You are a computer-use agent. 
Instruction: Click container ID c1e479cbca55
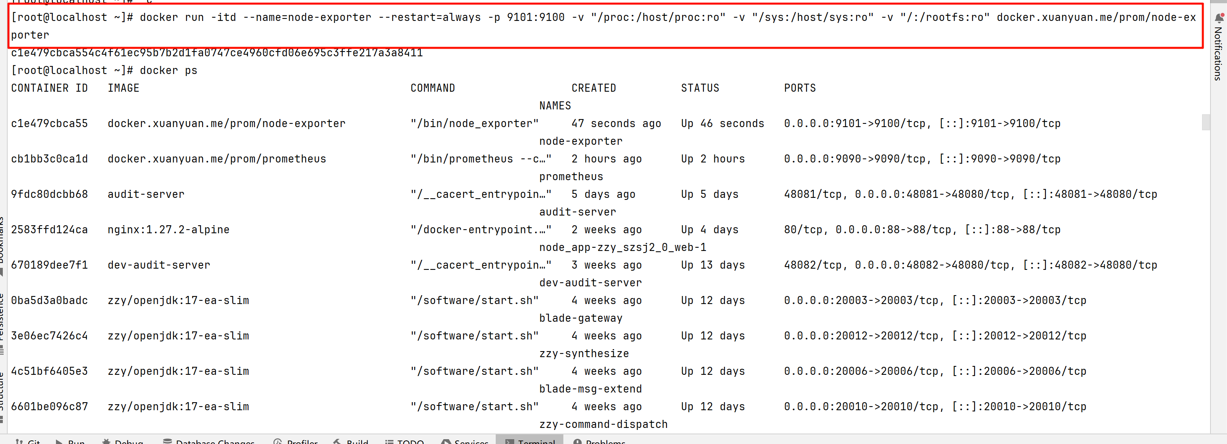pos(50,124)
